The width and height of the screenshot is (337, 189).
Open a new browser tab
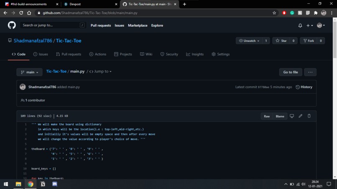(184, 4)
